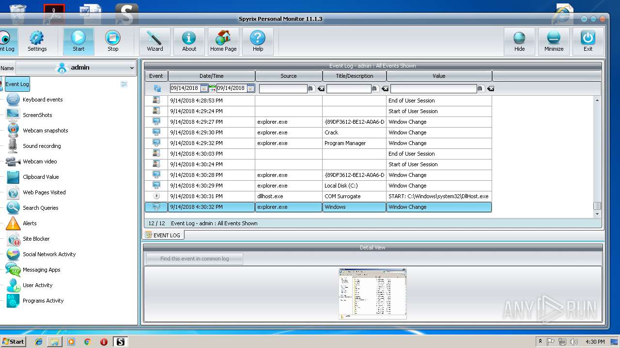
Task: Select the 4:28:53 PM End of User Session row
Action: tap(318, 101)
